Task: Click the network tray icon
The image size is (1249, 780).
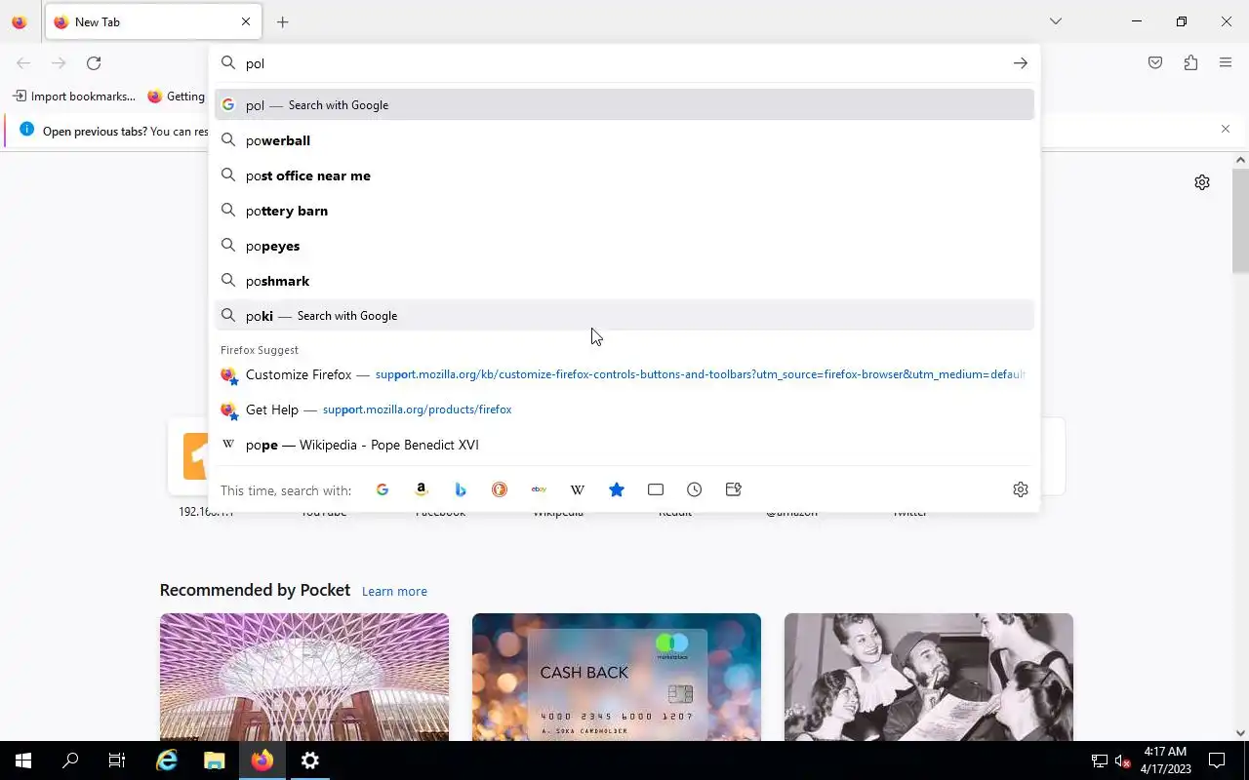Action: 1099,760
